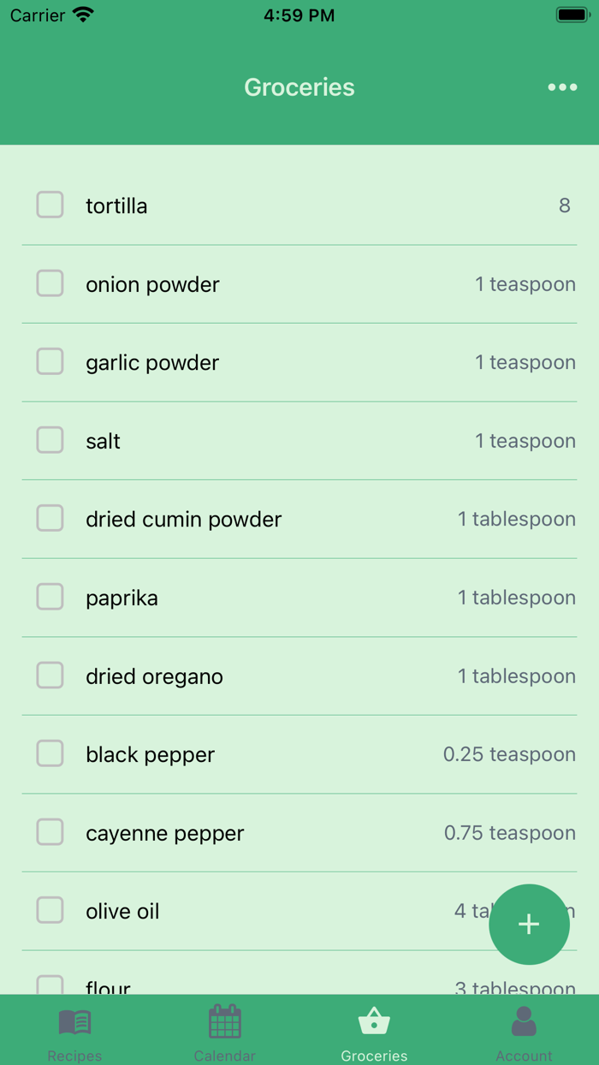Screen dimensions: 599x1065
Task: Check off the olive oil item
Action: [x=50, y=910]
